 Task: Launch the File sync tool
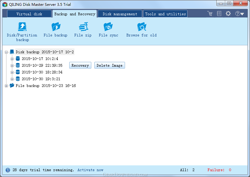pyautogui.click(x=108, y=28)
